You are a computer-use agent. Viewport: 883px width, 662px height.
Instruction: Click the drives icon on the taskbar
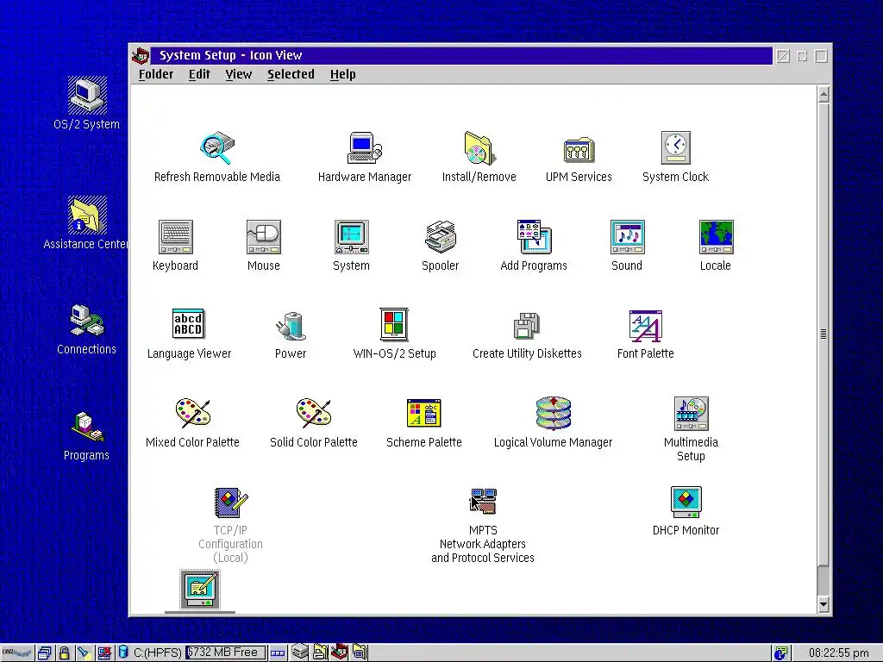[x=300, y=653]
